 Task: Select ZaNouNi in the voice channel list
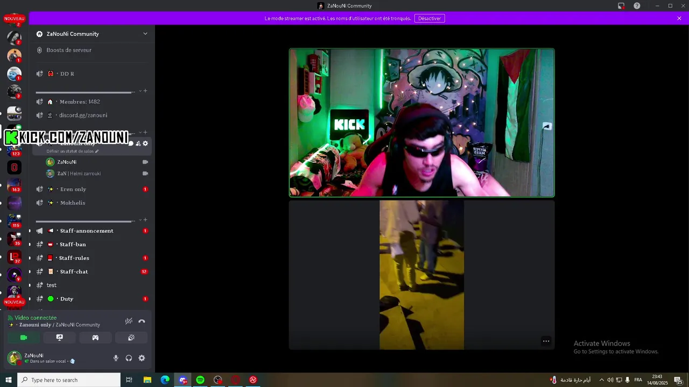click(x=97, y=162)
